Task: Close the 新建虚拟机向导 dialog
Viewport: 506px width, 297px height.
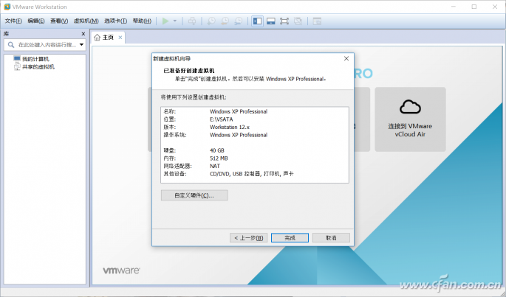Action: (346, 58)
